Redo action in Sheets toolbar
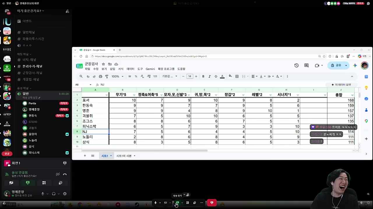The height and width of the screenshot is (209, 373). (94, 76)
